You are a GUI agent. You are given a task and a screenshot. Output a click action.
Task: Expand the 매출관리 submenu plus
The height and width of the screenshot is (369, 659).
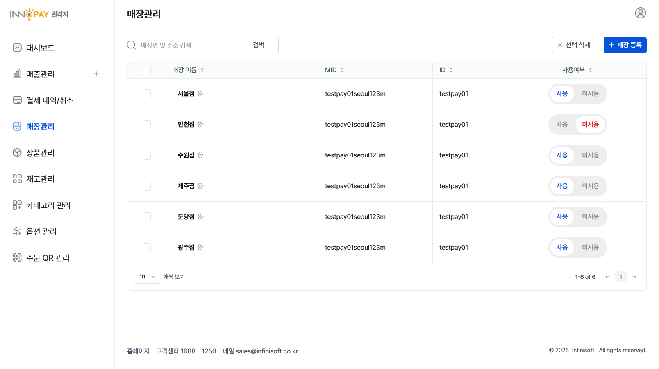coord(97,74)
